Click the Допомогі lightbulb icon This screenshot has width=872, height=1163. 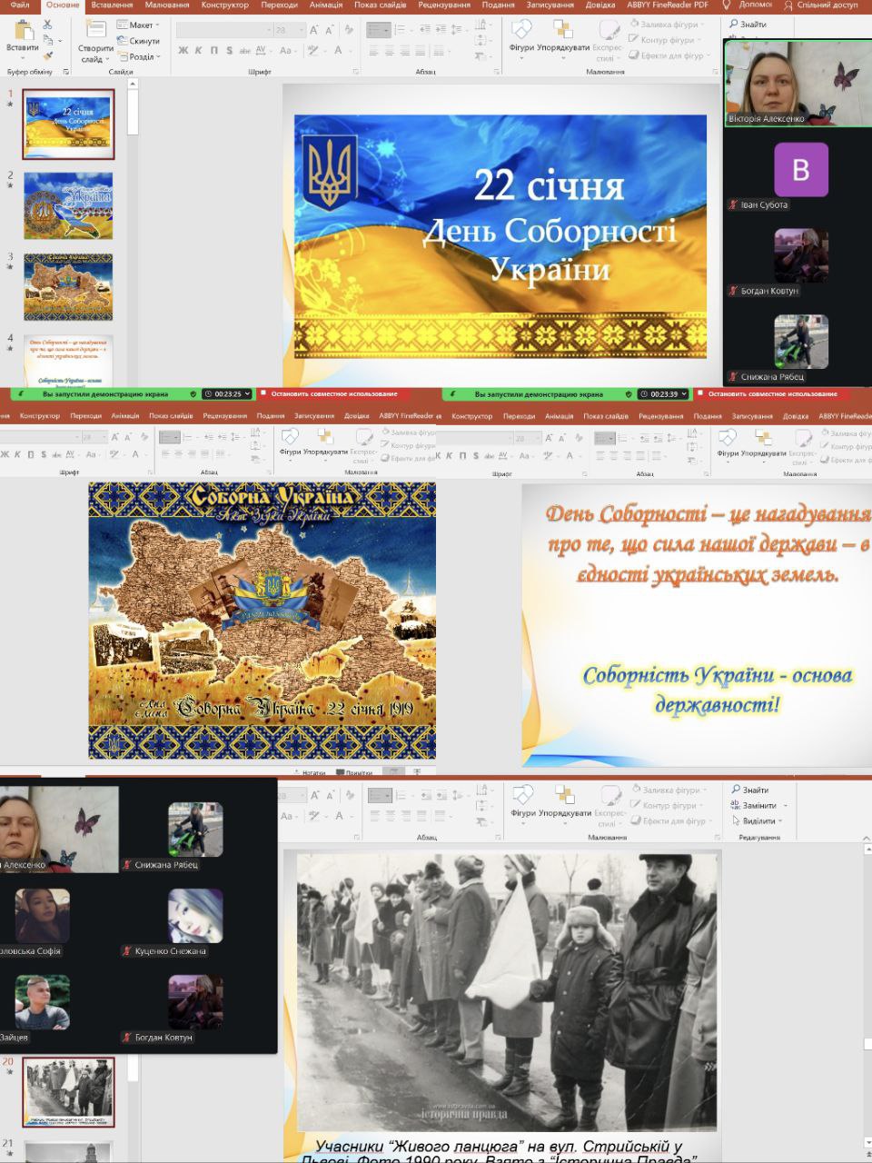point(727,5)
